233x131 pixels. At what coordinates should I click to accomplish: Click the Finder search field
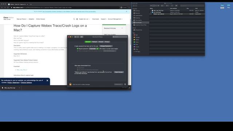(192, 6)
